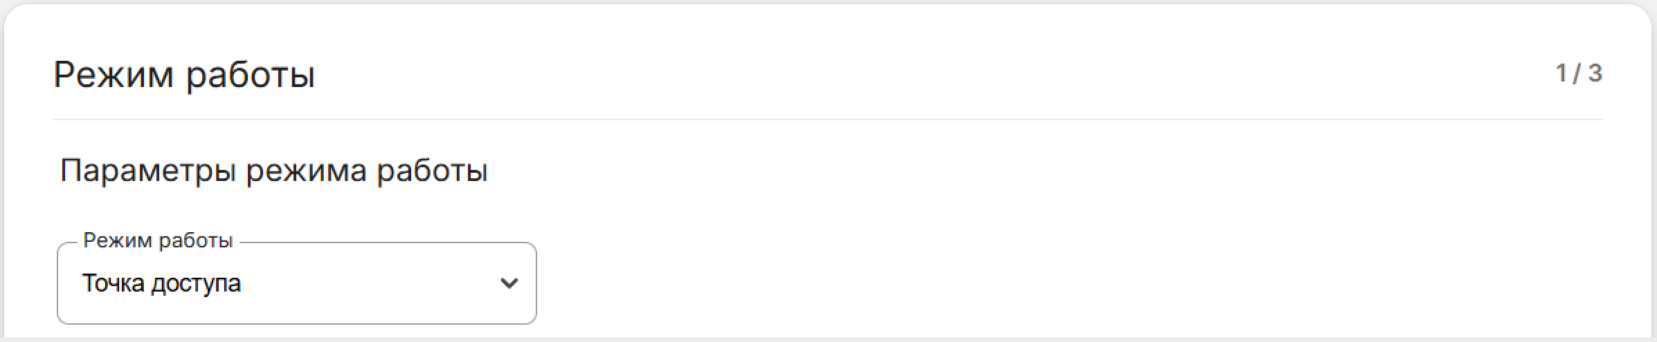Click the Параметры режима работы subheading
Image resolution: width=1657 pixels, height=342 pixels.
click(274, 170)
